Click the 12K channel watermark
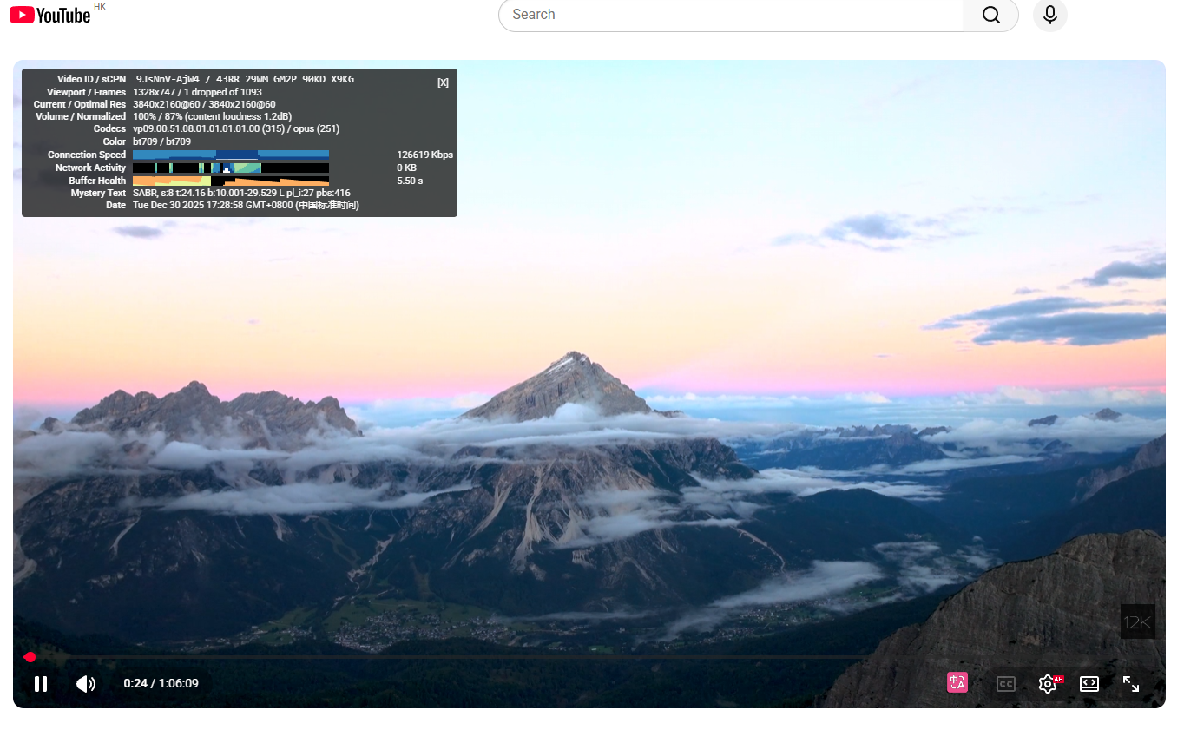 1137,621
